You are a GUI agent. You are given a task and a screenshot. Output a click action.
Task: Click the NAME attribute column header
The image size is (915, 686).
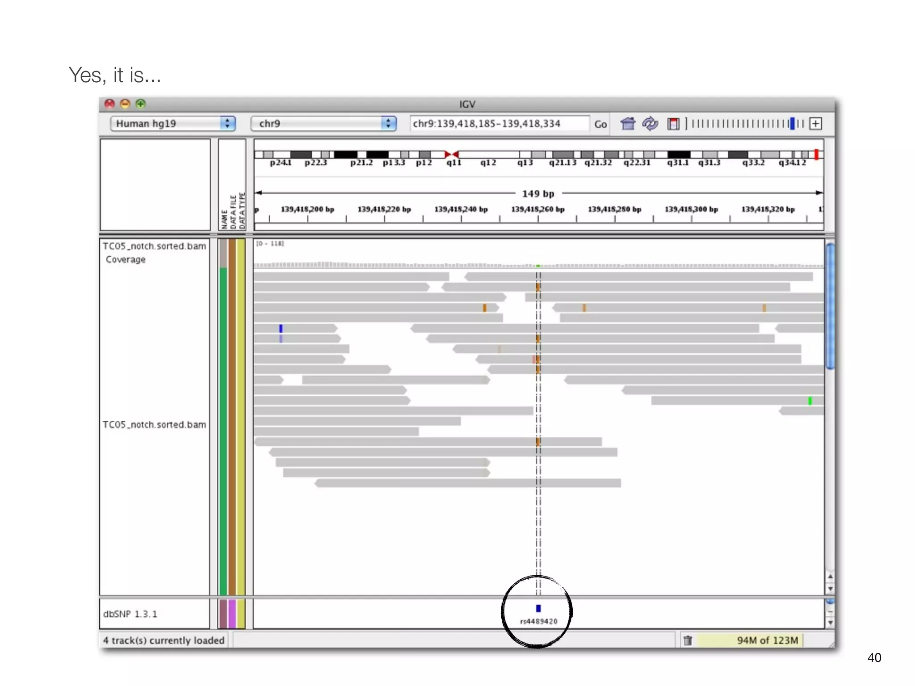224,219
